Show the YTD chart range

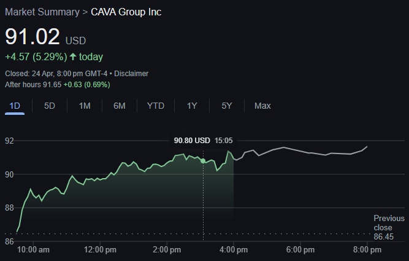(x=156, y=106)
